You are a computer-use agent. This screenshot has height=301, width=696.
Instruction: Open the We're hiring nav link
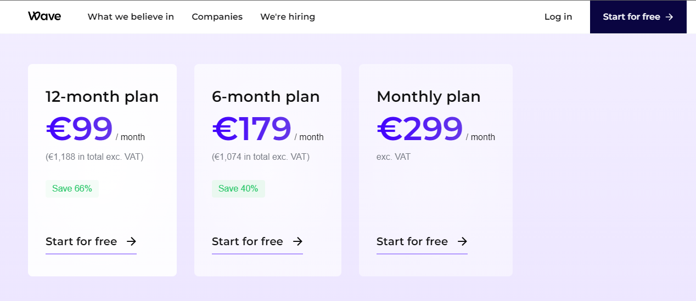(x=288, y=17)
